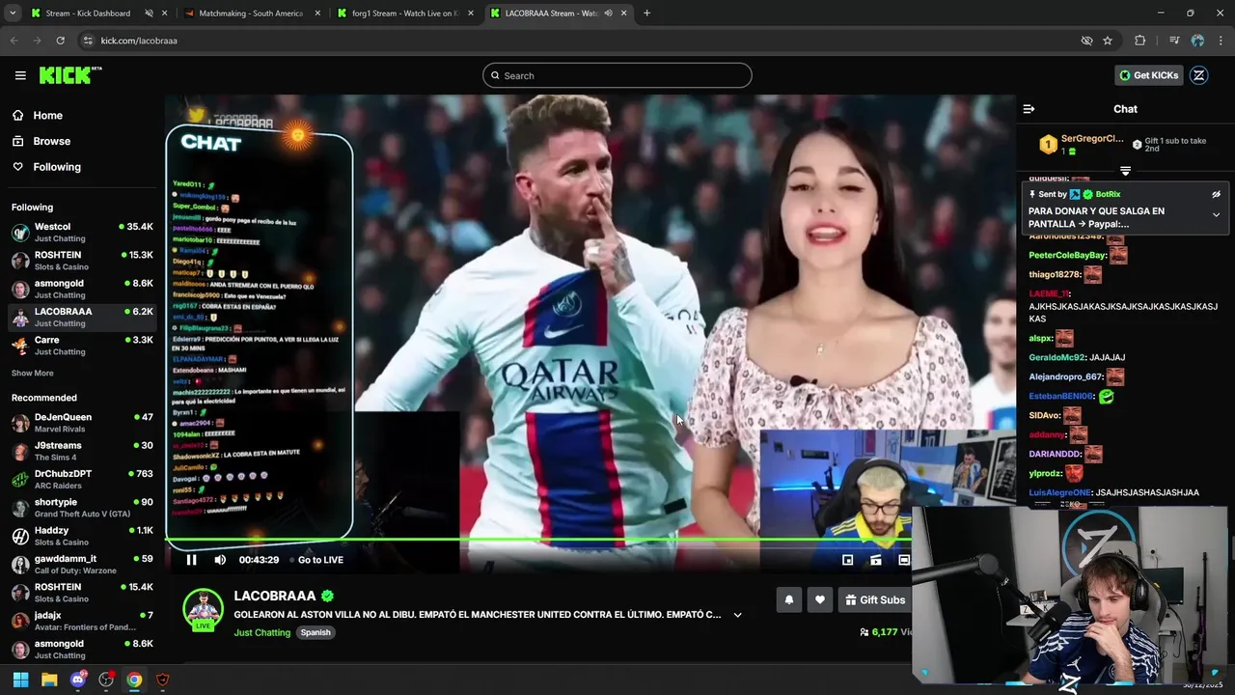Screen dimensions: 1235x695
Task: Open the browser extensions menu
Action: (x=1140, y=41)
